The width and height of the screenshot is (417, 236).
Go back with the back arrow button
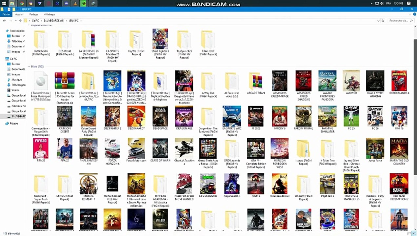pos(4,21)
